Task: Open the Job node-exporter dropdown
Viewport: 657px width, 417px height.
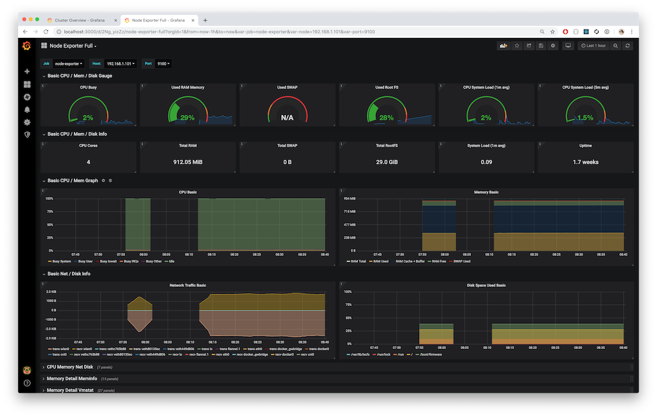Action: 69,64
